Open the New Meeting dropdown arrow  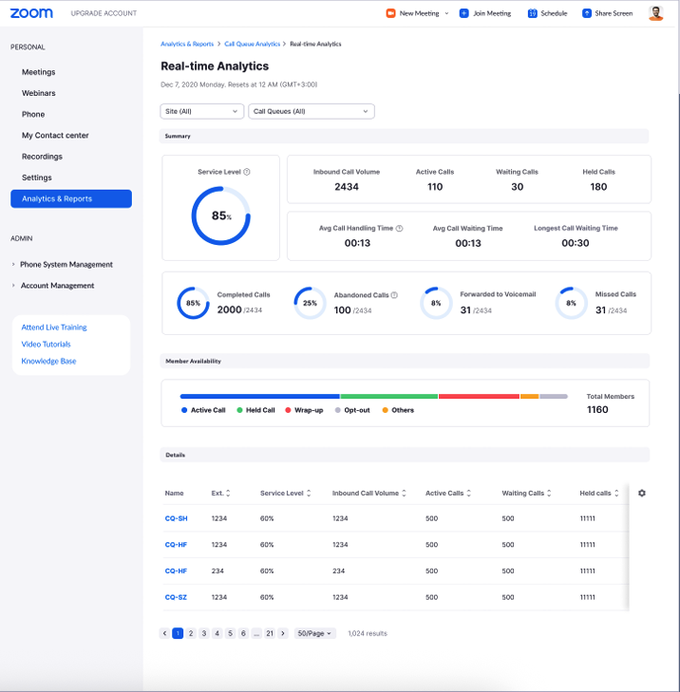[446, 13]
